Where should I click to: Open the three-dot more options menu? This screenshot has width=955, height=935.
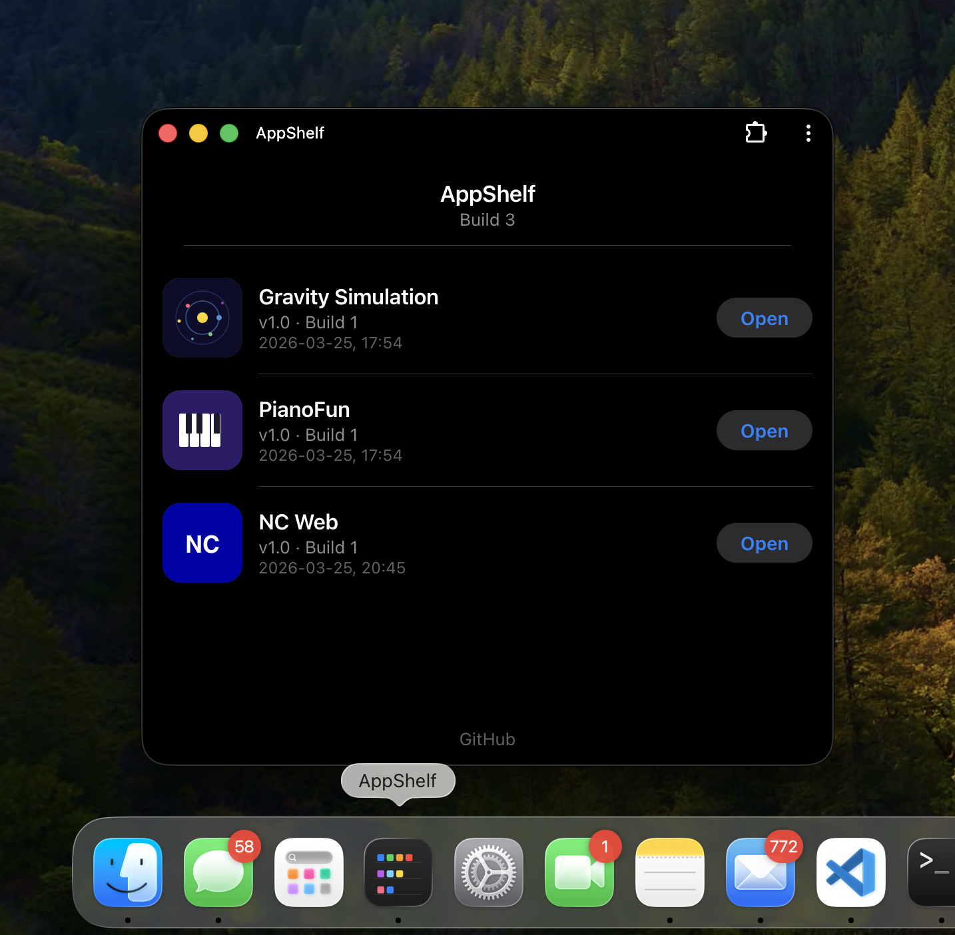click(x=808, y=133)
